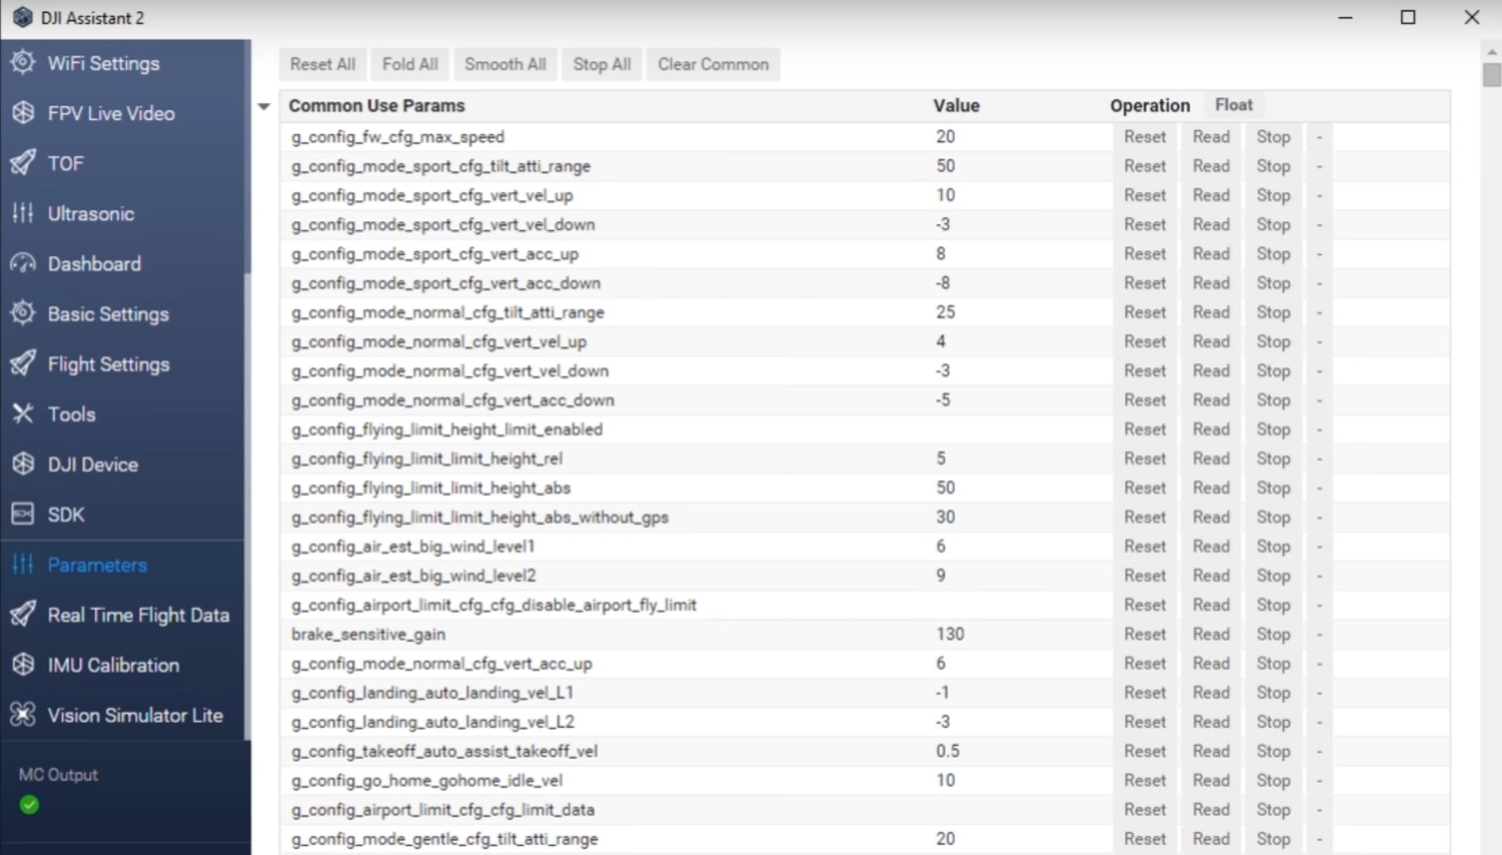Reset normal mode tilt_atti_range parameter
The height and width of the screenshot is (855, 1502).
(1145, 312)
